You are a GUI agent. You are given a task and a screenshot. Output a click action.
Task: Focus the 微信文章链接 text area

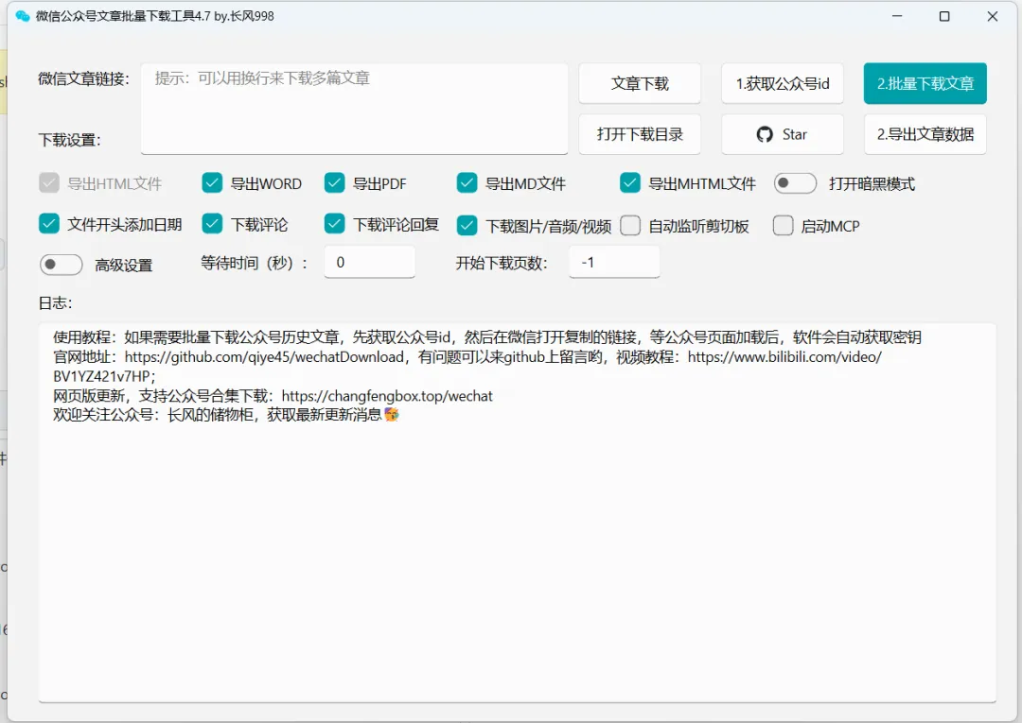354,109
